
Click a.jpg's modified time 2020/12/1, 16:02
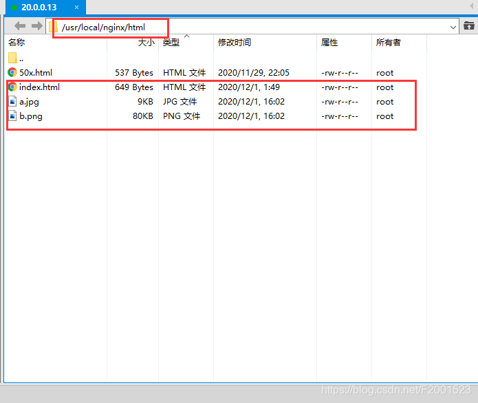(x=251, y=102)
